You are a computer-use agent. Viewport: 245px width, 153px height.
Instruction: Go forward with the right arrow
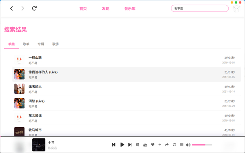pos(23,9)
